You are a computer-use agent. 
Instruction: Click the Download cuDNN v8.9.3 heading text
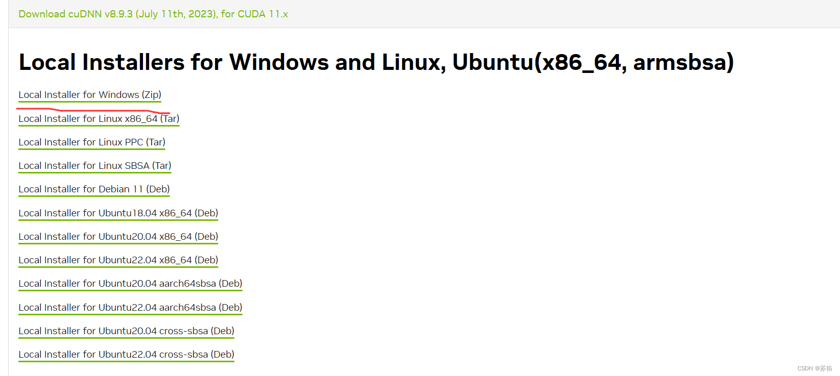(x=153, y=14)
